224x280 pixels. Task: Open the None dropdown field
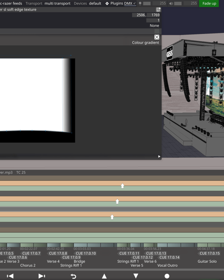tap(154, 26)
